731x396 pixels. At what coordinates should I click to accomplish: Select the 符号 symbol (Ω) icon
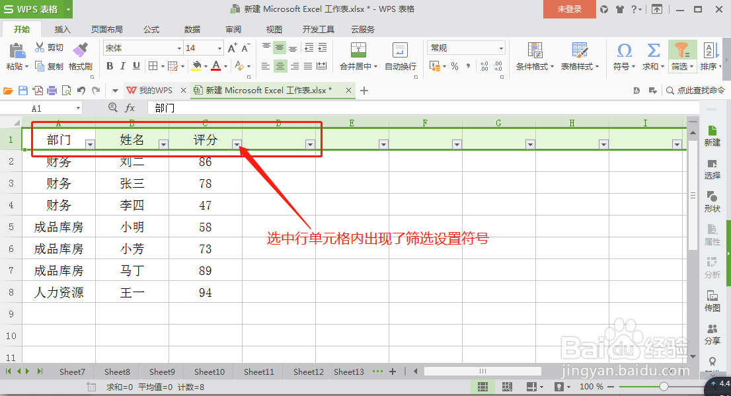coord(624,52)
